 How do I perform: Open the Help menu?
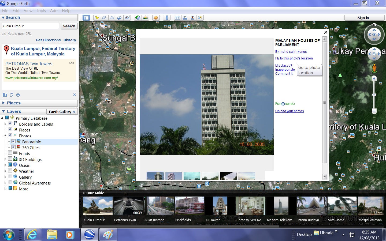(x=66, y=11)
